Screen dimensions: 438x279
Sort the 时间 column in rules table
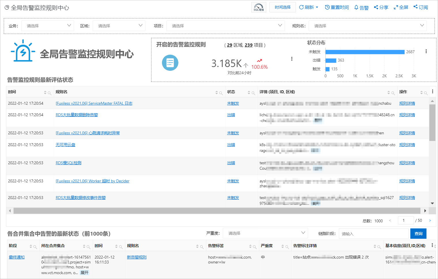pos(45,92)
